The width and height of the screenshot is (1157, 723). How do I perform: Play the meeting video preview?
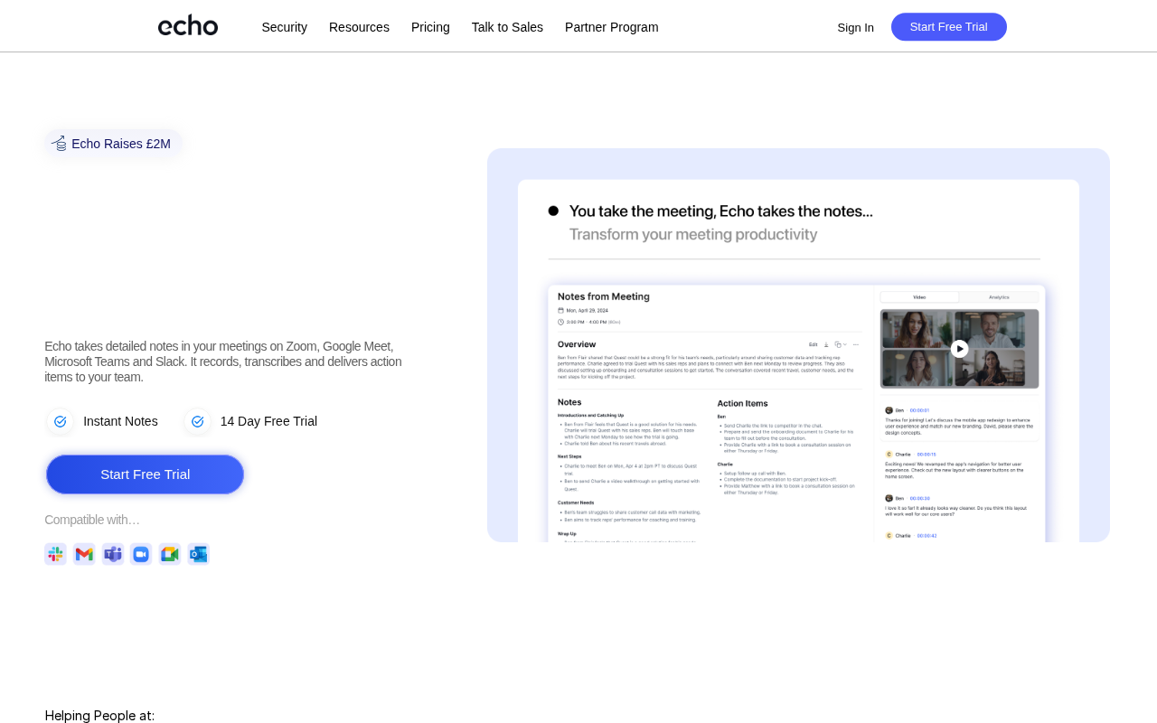point(959,349)
